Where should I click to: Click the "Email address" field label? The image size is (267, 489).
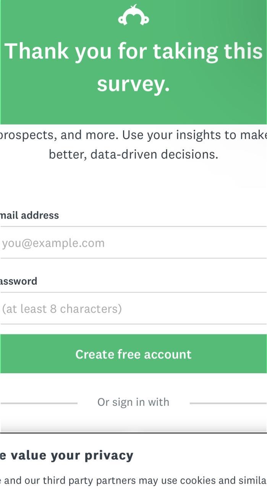point(29,215)
